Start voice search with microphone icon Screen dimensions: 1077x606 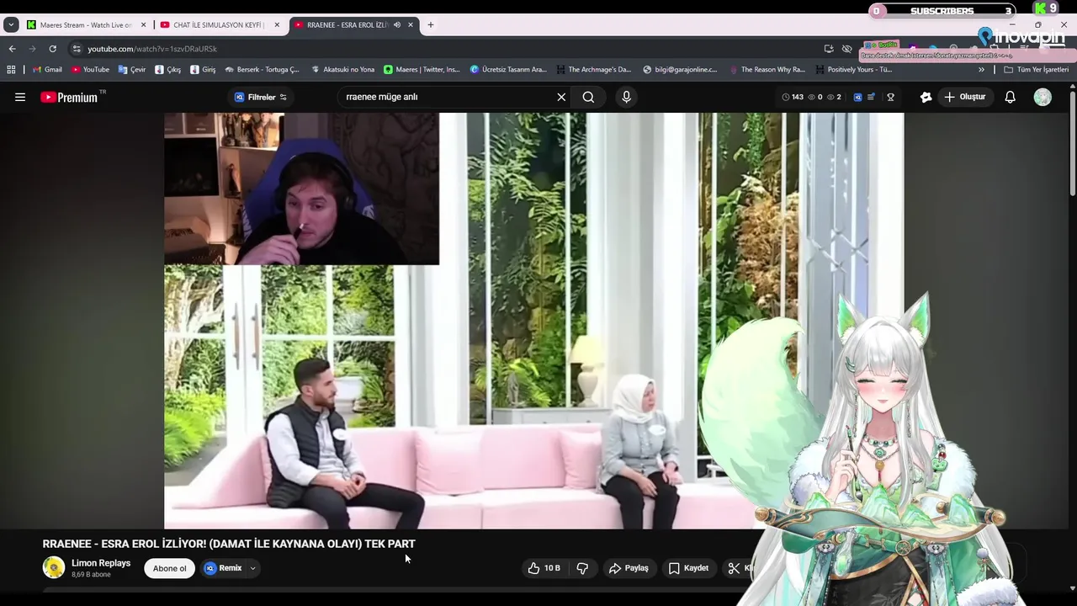click(626, 97)
